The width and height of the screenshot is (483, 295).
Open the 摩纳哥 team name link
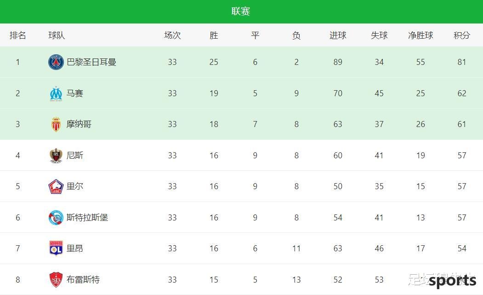tap(79, 124)
